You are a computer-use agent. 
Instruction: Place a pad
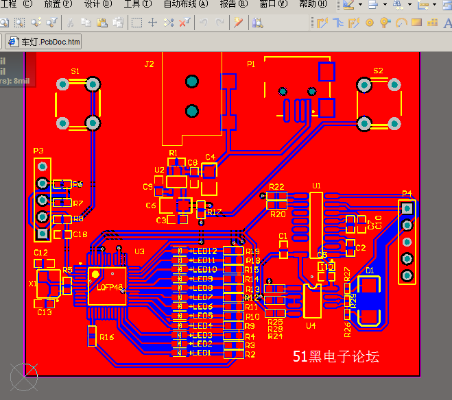coord(370,23)
